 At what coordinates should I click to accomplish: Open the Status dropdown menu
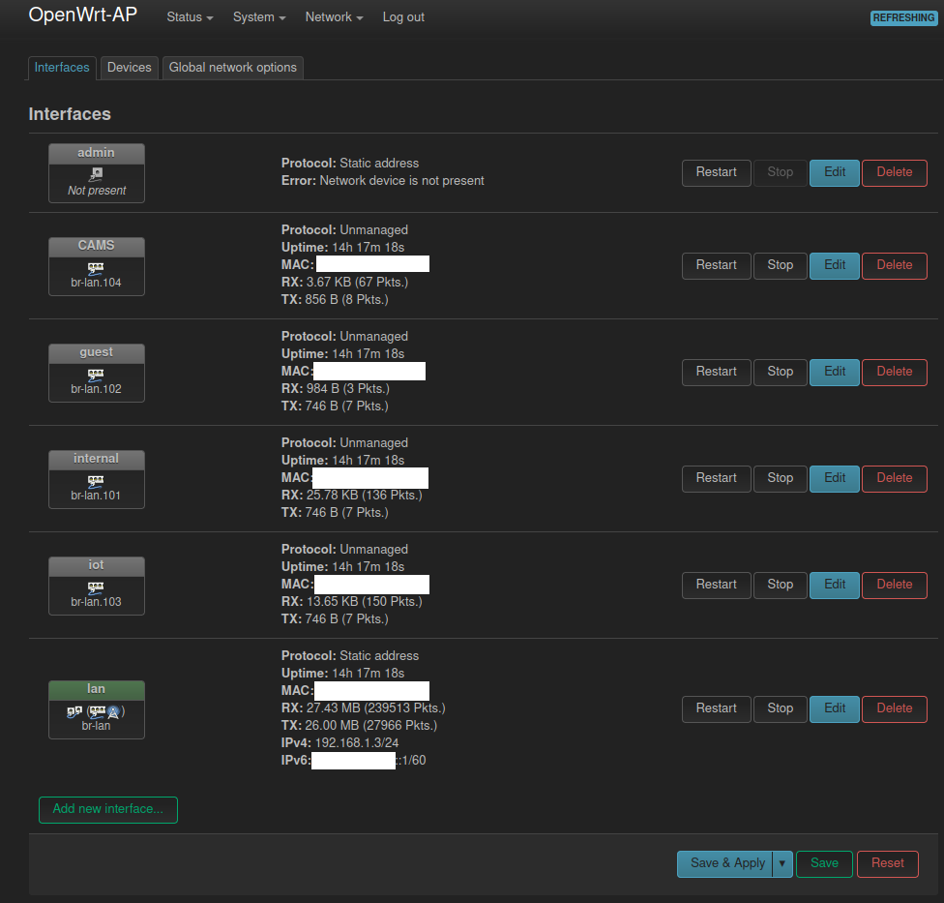click(190, 17)
